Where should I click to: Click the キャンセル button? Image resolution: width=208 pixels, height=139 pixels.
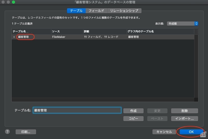pyautogui.click(x=164, y=132)
